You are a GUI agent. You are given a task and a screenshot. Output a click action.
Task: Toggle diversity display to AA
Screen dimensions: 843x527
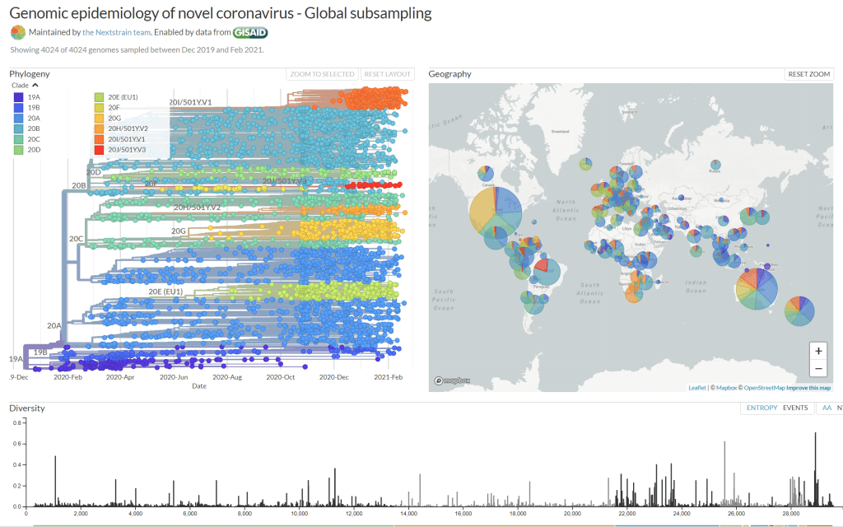point(827,408)
